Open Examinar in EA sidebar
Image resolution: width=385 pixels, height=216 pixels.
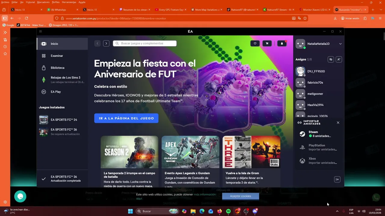pos(62,56)
